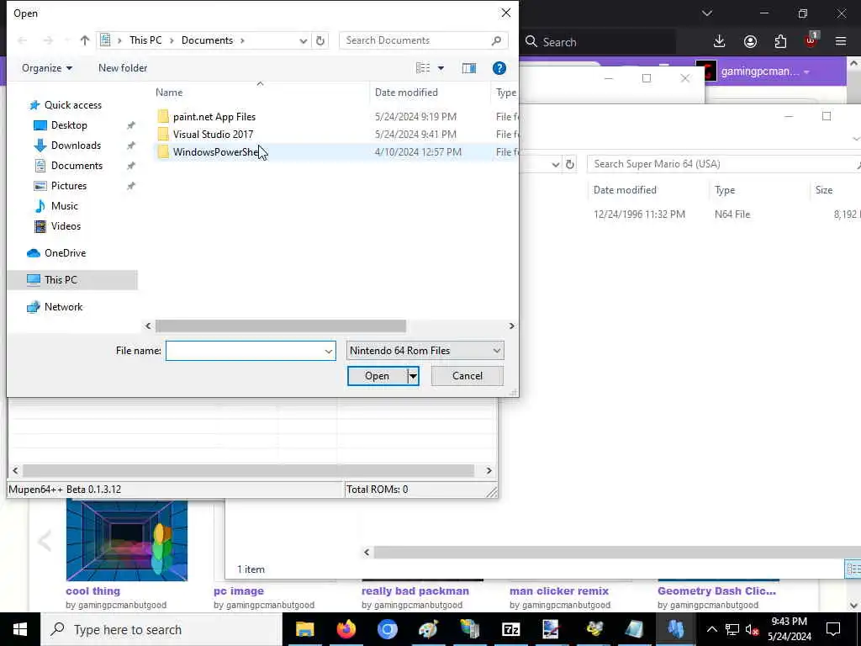This screenshot has width=861, height=646.
Task: Open the paint.net App Files folder
Action: coord(214,116)
